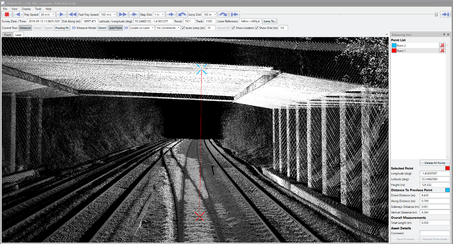Image resolution: width=453 pixels, height=244 pixels.
Task: Uncheck the Show Grid checkbox
Action: point(257,28)
